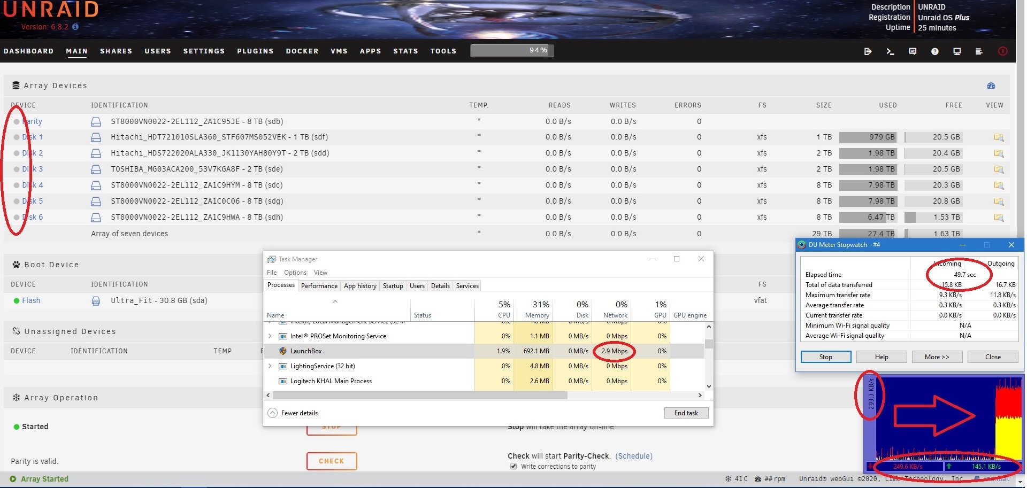Image resolution: width=1027 pixels, height=488 pixels.
Task: Click drive icon for TOSHIBA sde disk
Action: coord(96,169)
